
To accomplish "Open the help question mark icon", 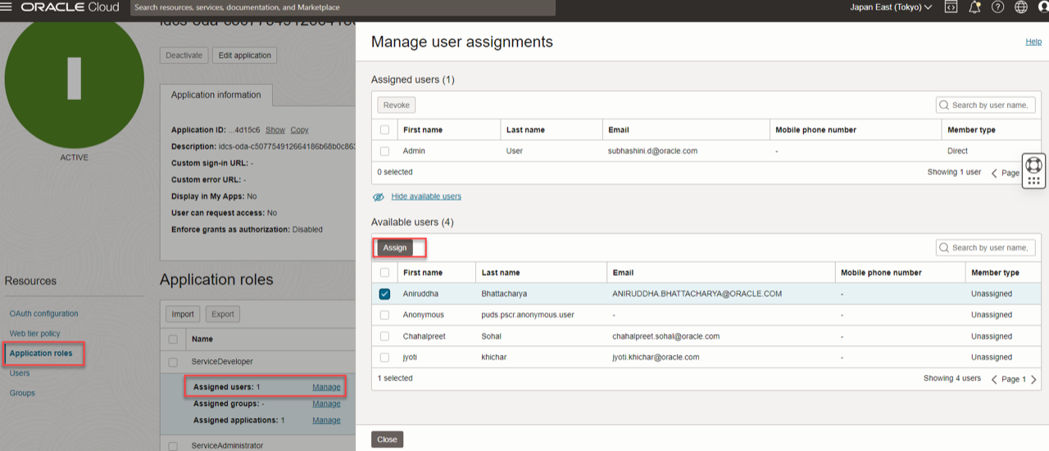I will tap(997, 7).
